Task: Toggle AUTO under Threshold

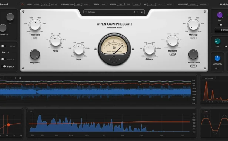Action: pyautogui.click(x=35, y=38)
